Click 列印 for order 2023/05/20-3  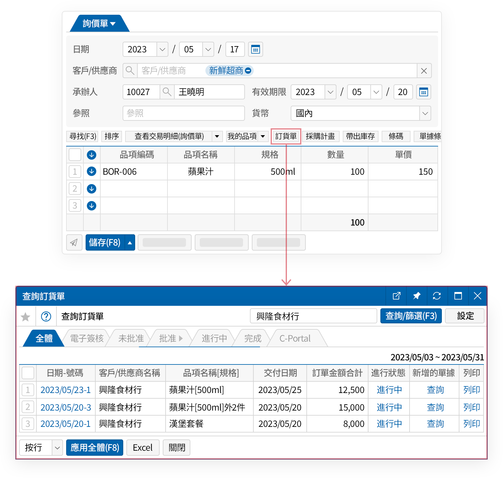coord(471,407)
